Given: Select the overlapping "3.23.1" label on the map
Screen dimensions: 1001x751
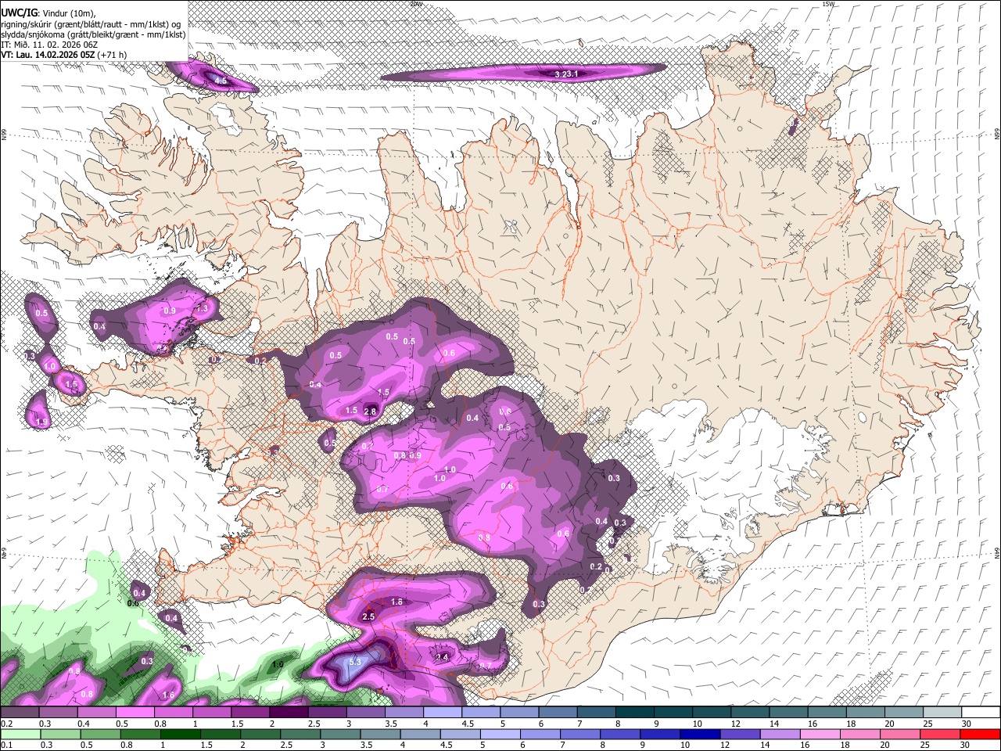Looking at the screenshot, I should pyautogui.click(x=566, y=74).
